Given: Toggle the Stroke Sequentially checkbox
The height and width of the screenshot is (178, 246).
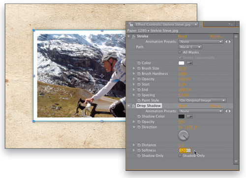Looking at the screenshot, I should pyautogui.click(x=180, y=58).
